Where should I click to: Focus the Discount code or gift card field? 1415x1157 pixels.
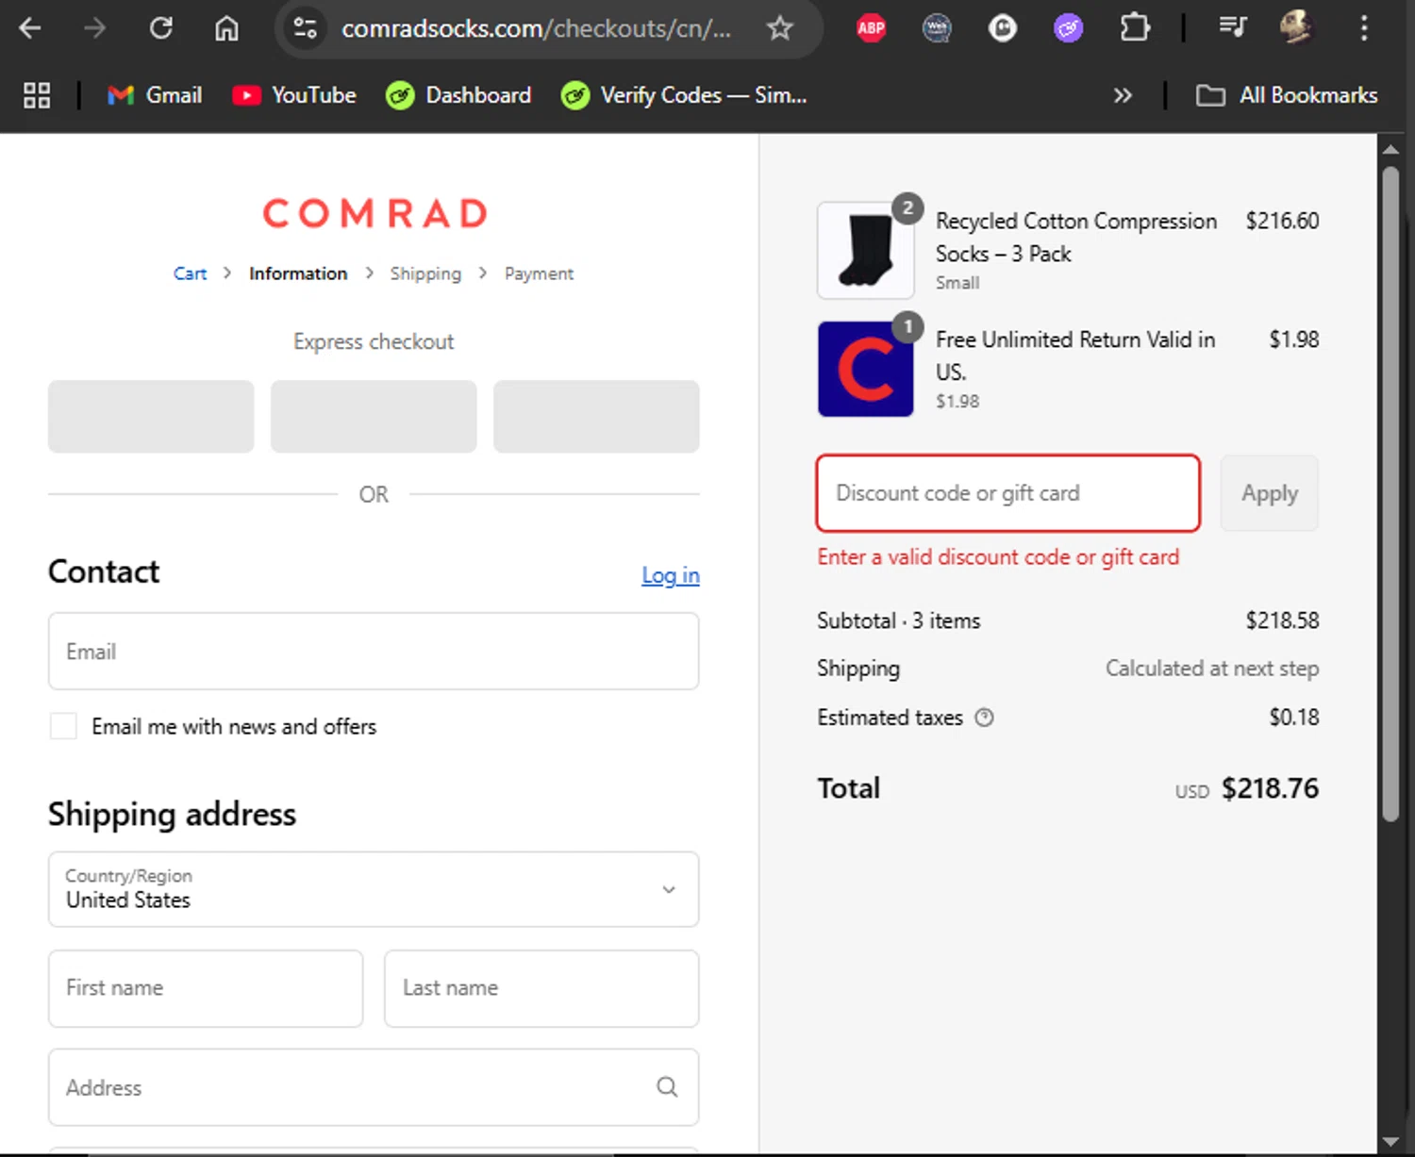[x=1008, y=493]
